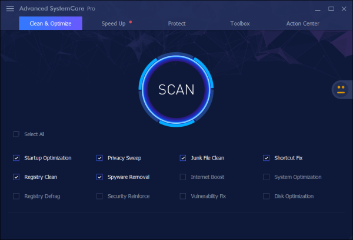Switch to the Action Center tab
The height and width of the screenshot is (240, 353).
(302, 23)
